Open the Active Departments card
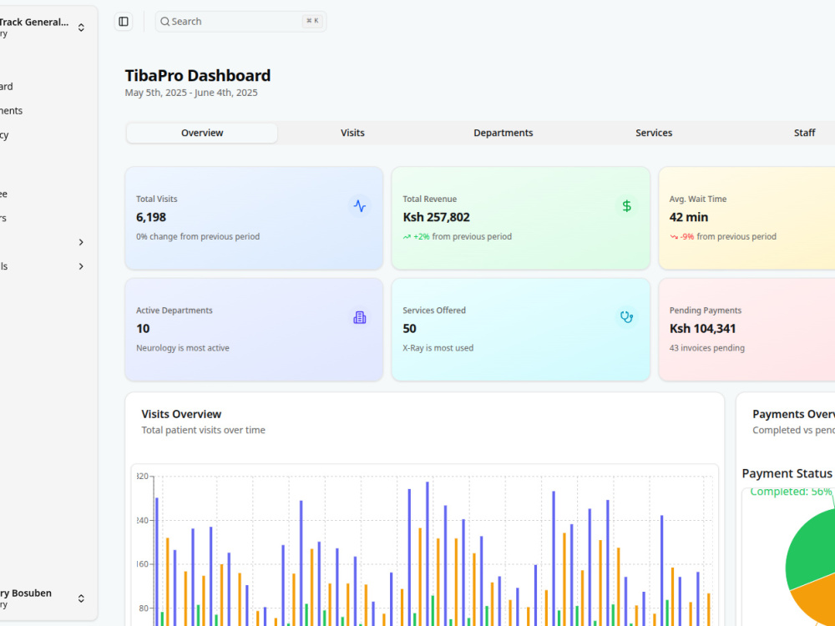This screenshot has width=835, height=626. tap(254, 330)
